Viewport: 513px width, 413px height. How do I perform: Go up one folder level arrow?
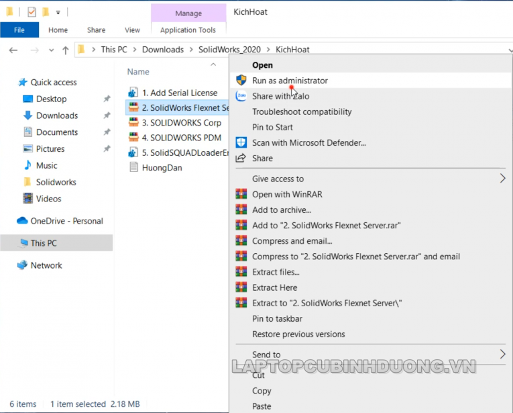tap(66, 50)
